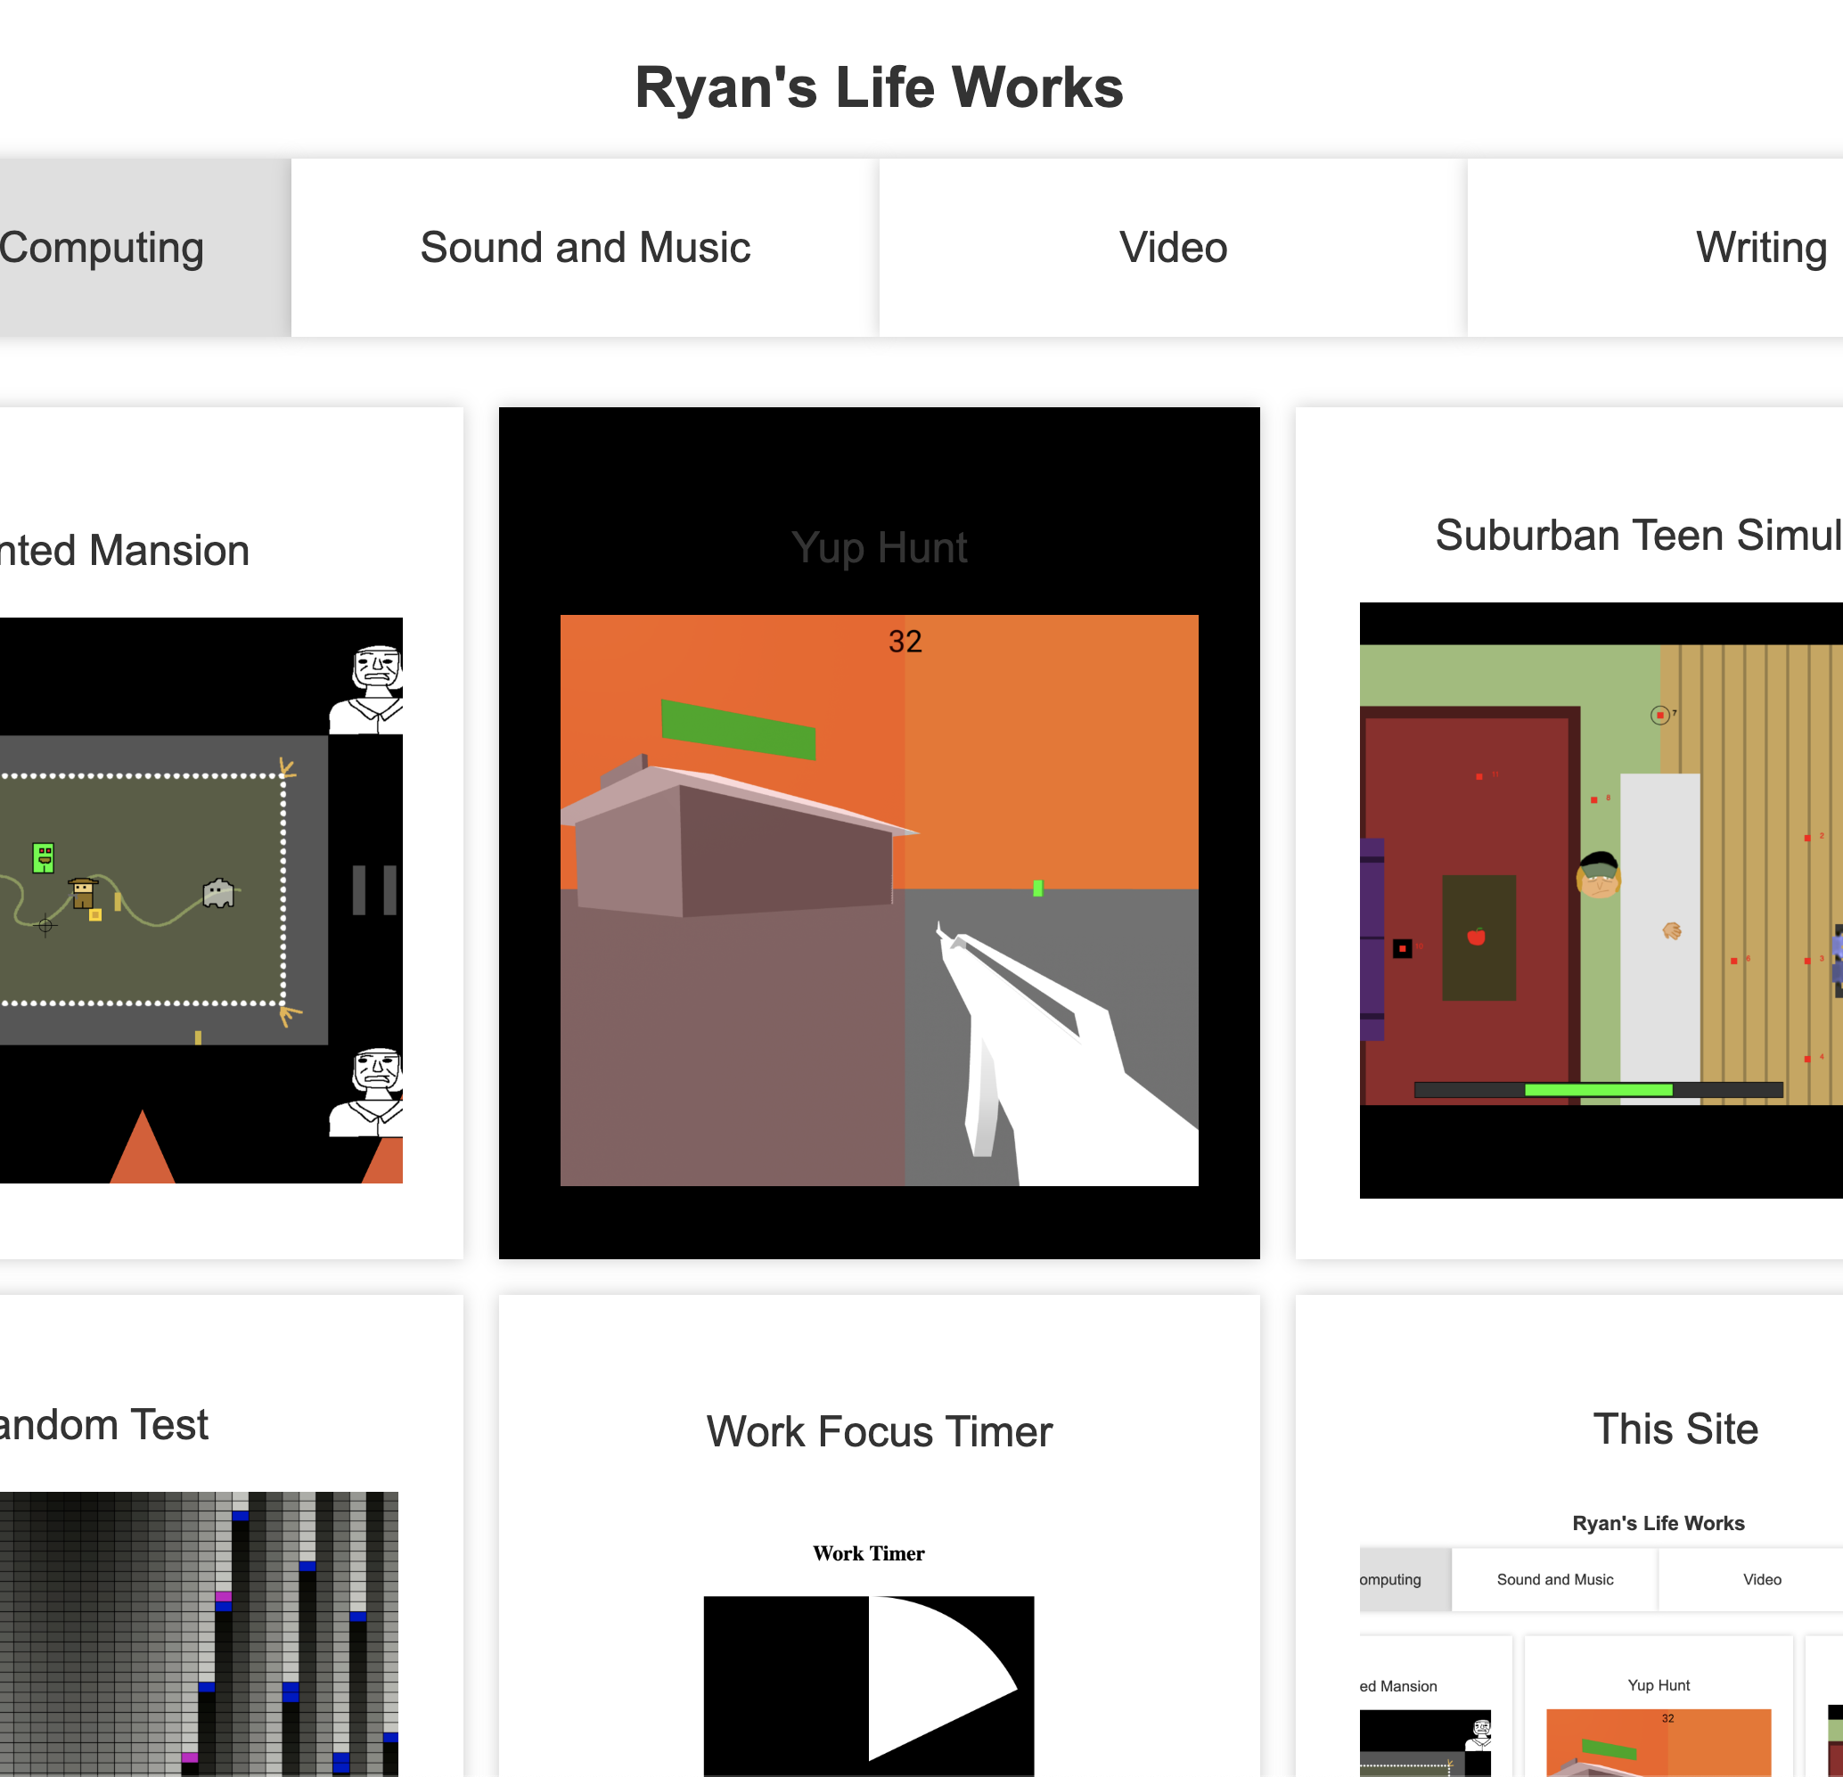The image size is (1843, 1777).
Task: Click the Random Test card title
Action: 103,1424
